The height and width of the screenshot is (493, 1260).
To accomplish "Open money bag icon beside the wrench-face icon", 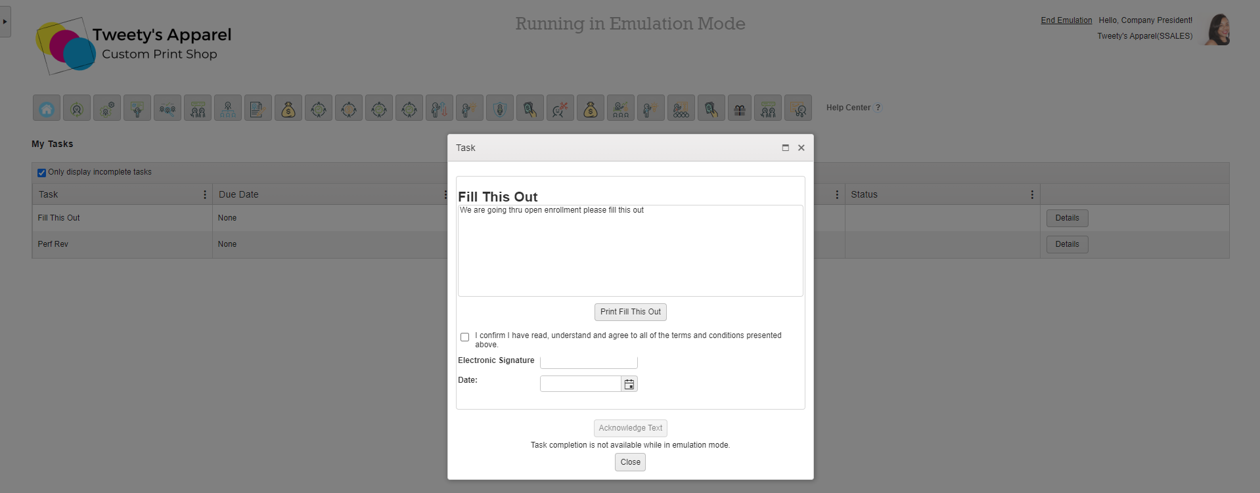I will [591, 108].
